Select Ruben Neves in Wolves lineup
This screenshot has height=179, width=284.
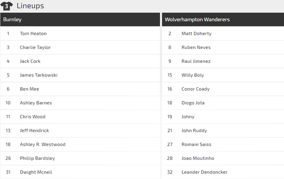pyautogui.click(x=196, y=48)
